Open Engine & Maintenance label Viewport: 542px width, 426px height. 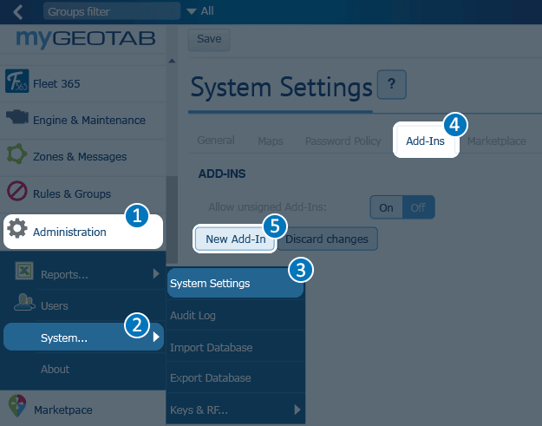tap(89, 120)
